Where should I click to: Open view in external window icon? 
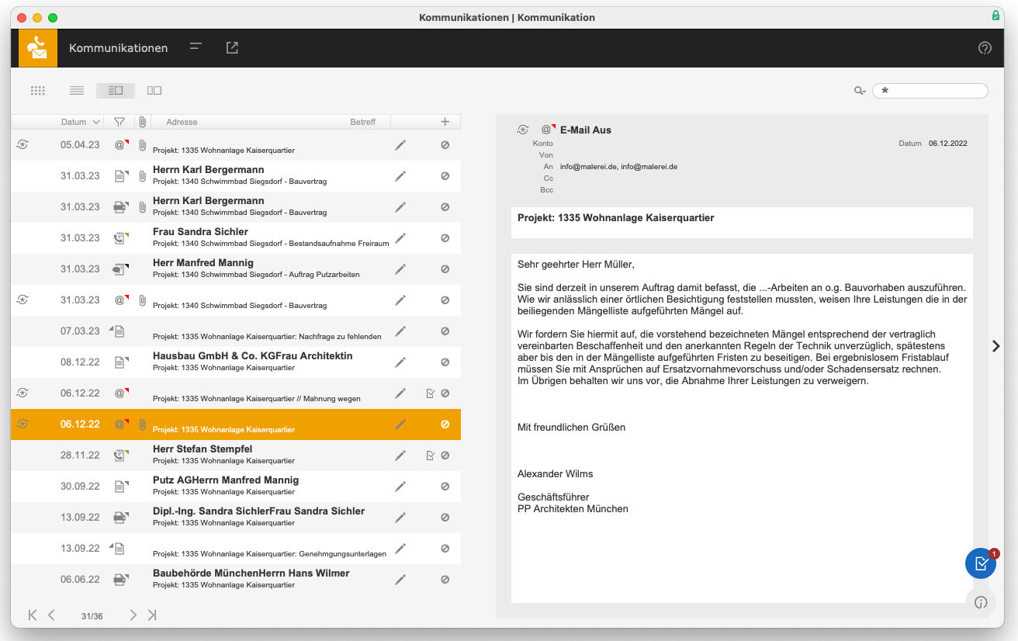click(232, 47)
